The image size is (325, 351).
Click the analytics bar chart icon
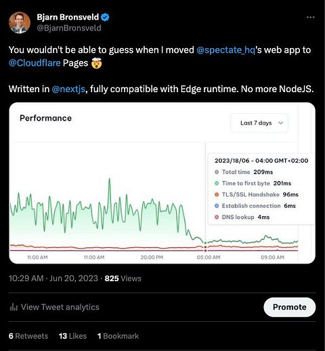(14, 307)
